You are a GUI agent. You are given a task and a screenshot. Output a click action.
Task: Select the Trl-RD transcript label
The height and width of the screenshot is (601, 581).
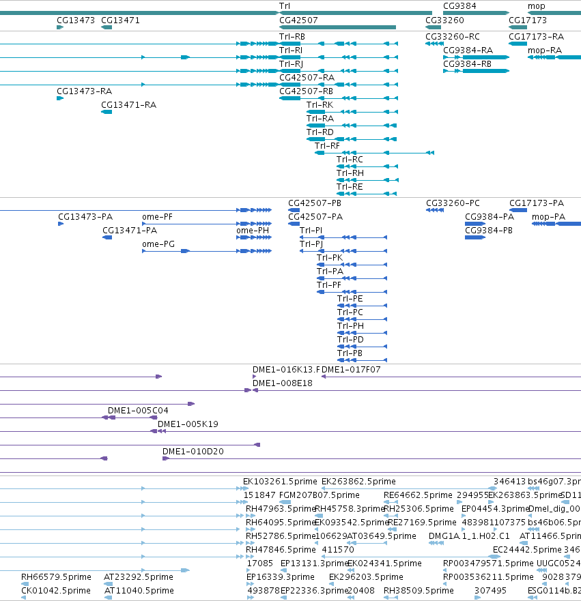(x=320, y=132)
